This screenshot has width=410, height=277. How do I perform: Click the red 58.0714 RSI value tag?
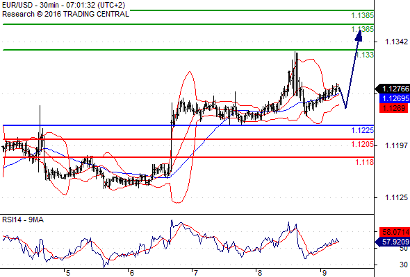click(x=395, y=232)
